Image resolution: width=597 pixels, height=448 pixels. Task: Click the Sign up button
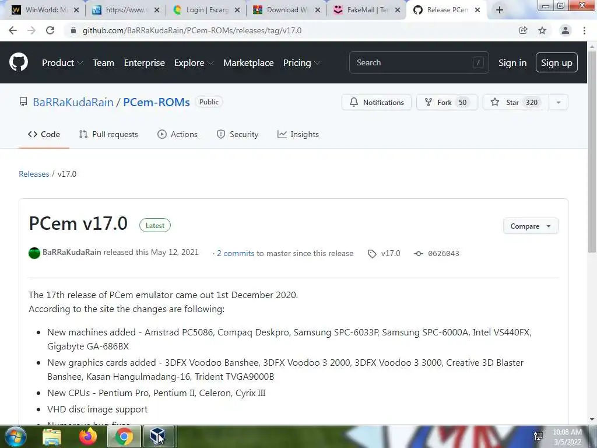[x=556, y=62]
